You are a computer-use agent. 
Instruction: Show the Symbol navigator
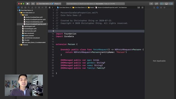(x=25, y=7)
